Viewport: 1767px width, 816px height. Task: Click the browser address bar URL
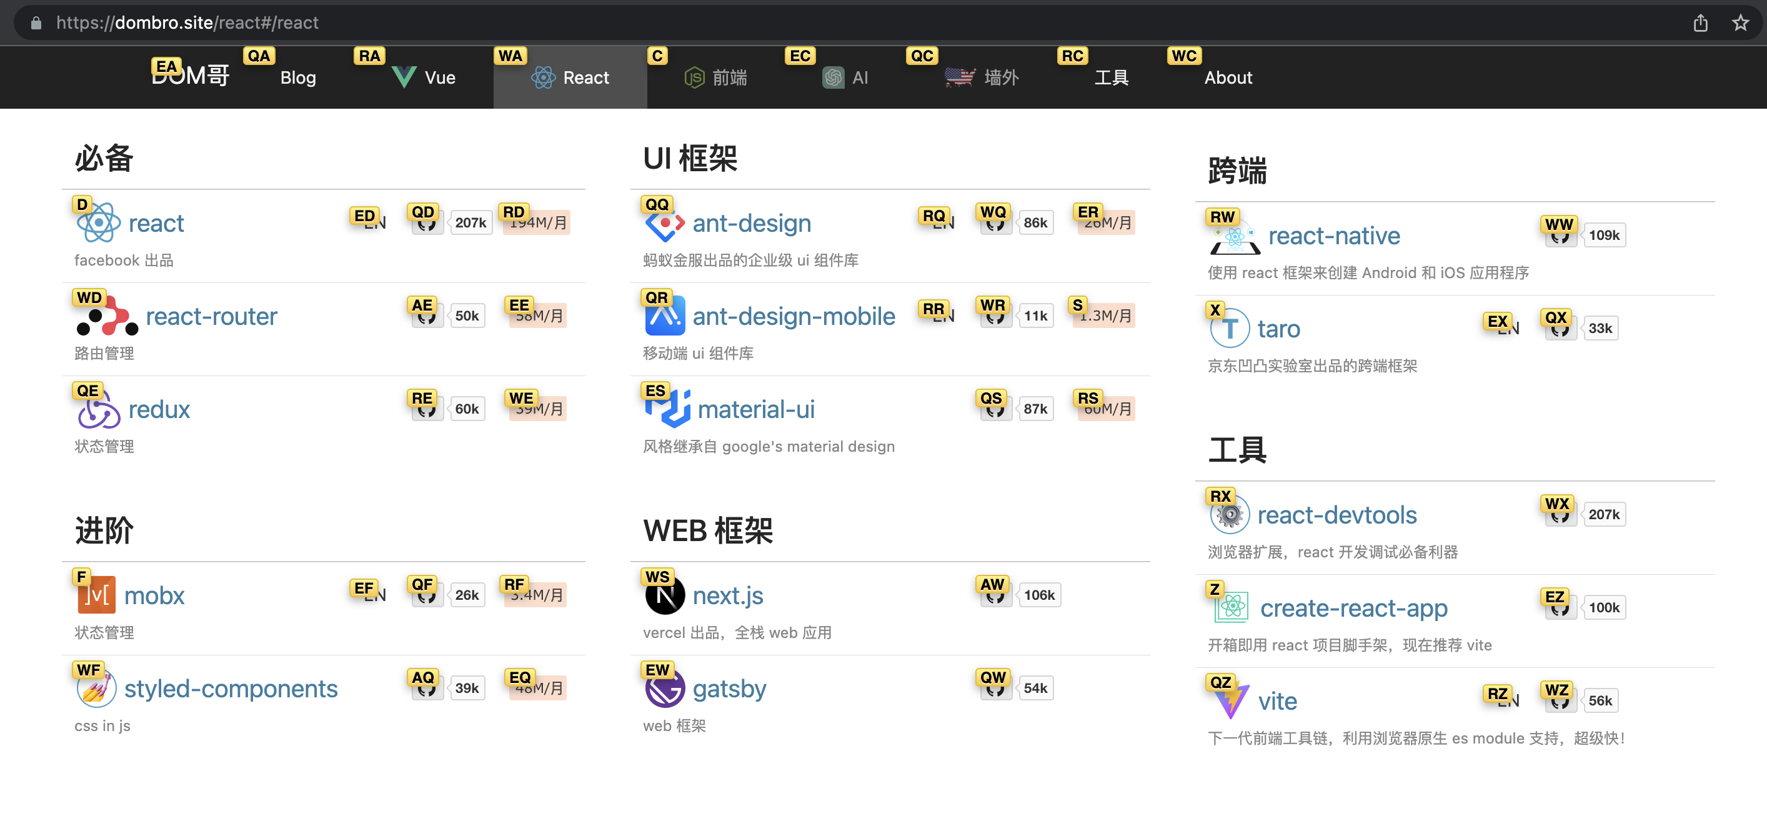(187, 22)
